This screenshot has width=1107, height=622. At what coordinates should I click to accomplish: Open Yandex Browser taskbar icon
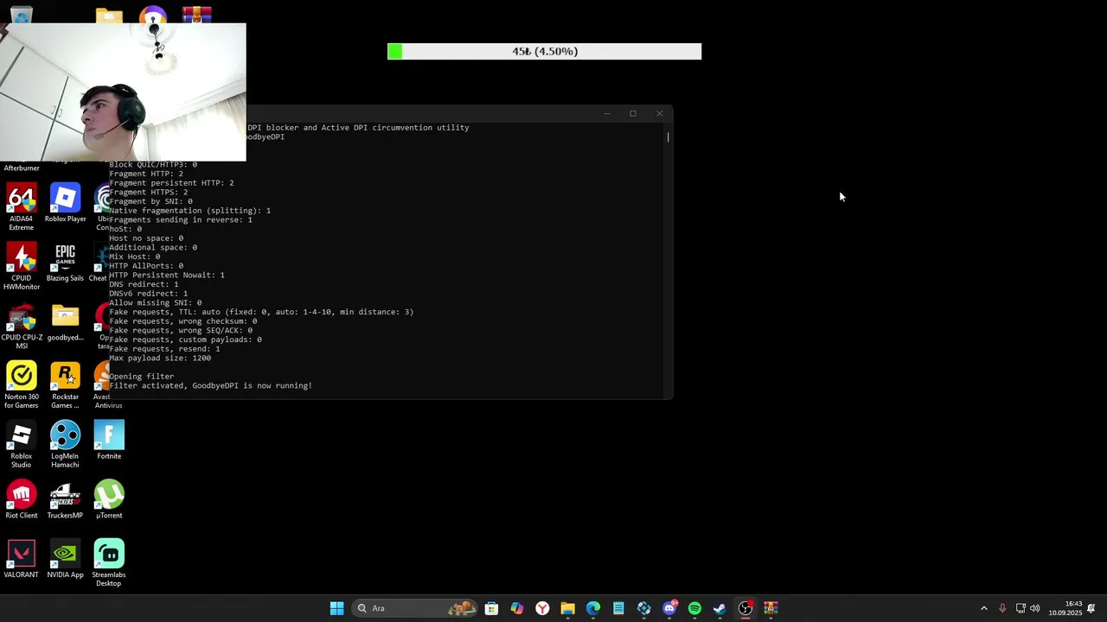pyautogui.click(x=542, y=608)
